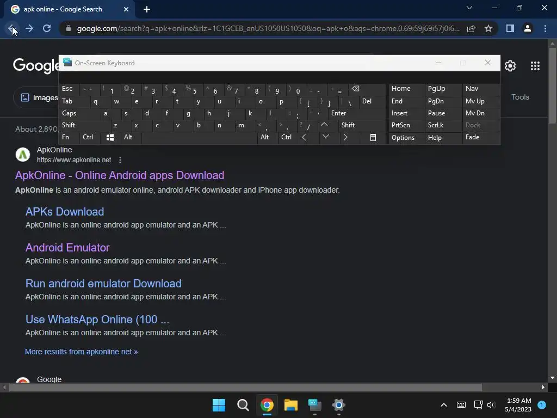Viewport: 557px width, 418px height.
Task: Click the Tab key on On-Screen Keyboard
Action: click(74, 102)
